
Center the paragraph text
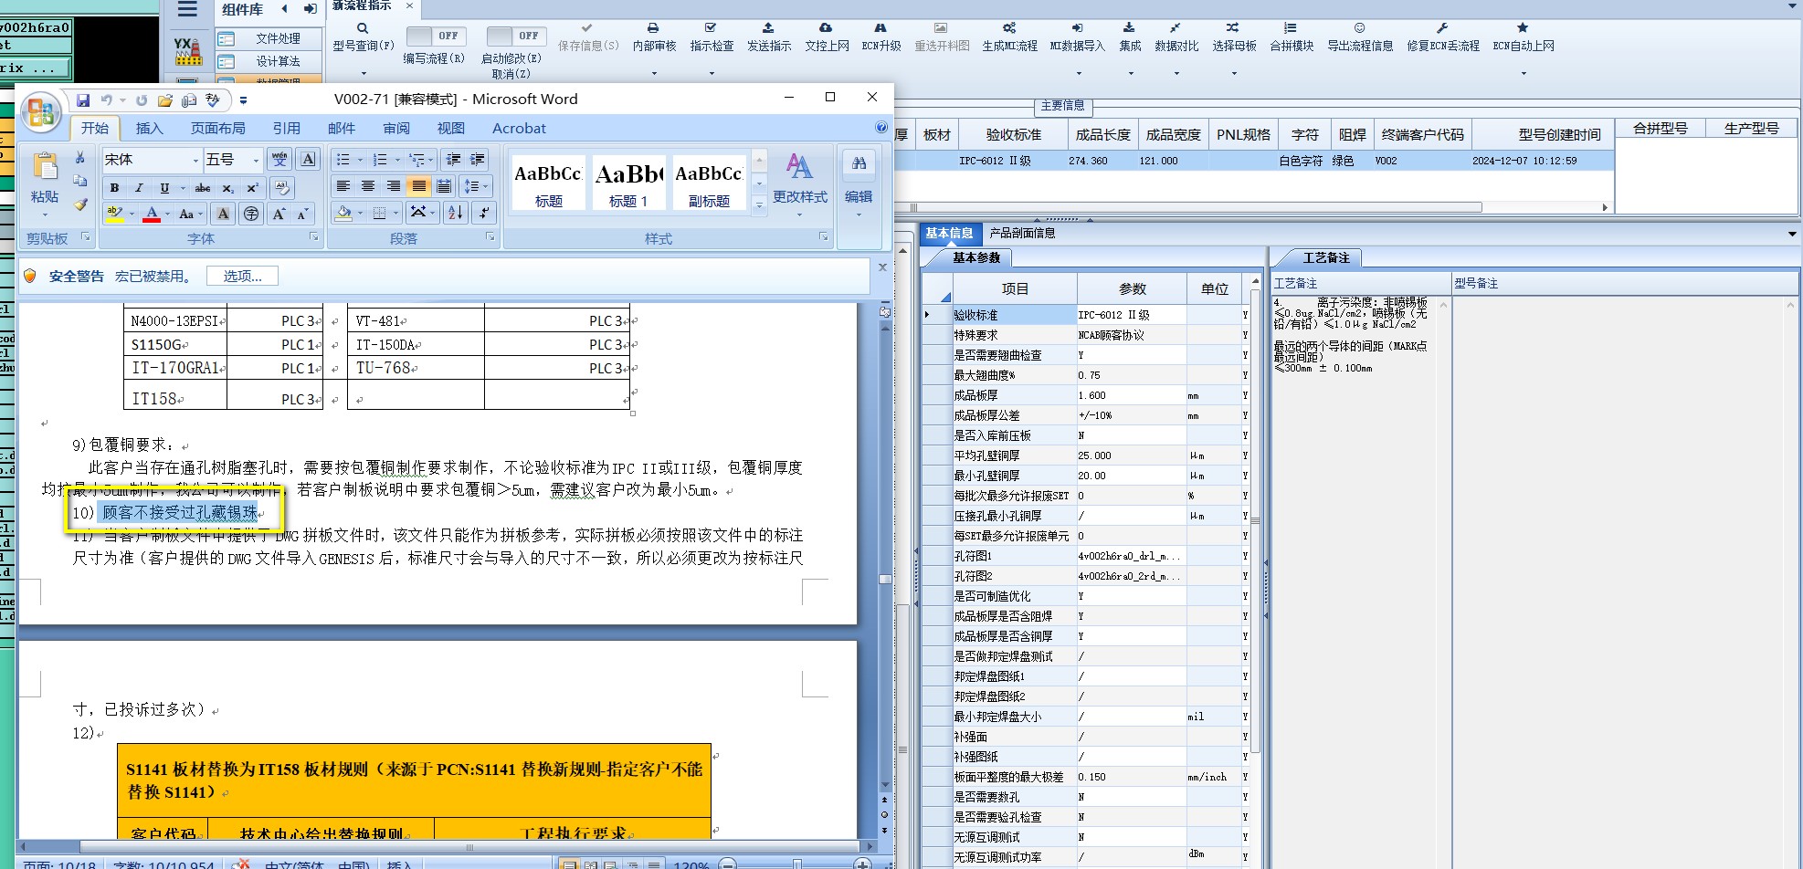pyautogui.click(x=368, y=186)
